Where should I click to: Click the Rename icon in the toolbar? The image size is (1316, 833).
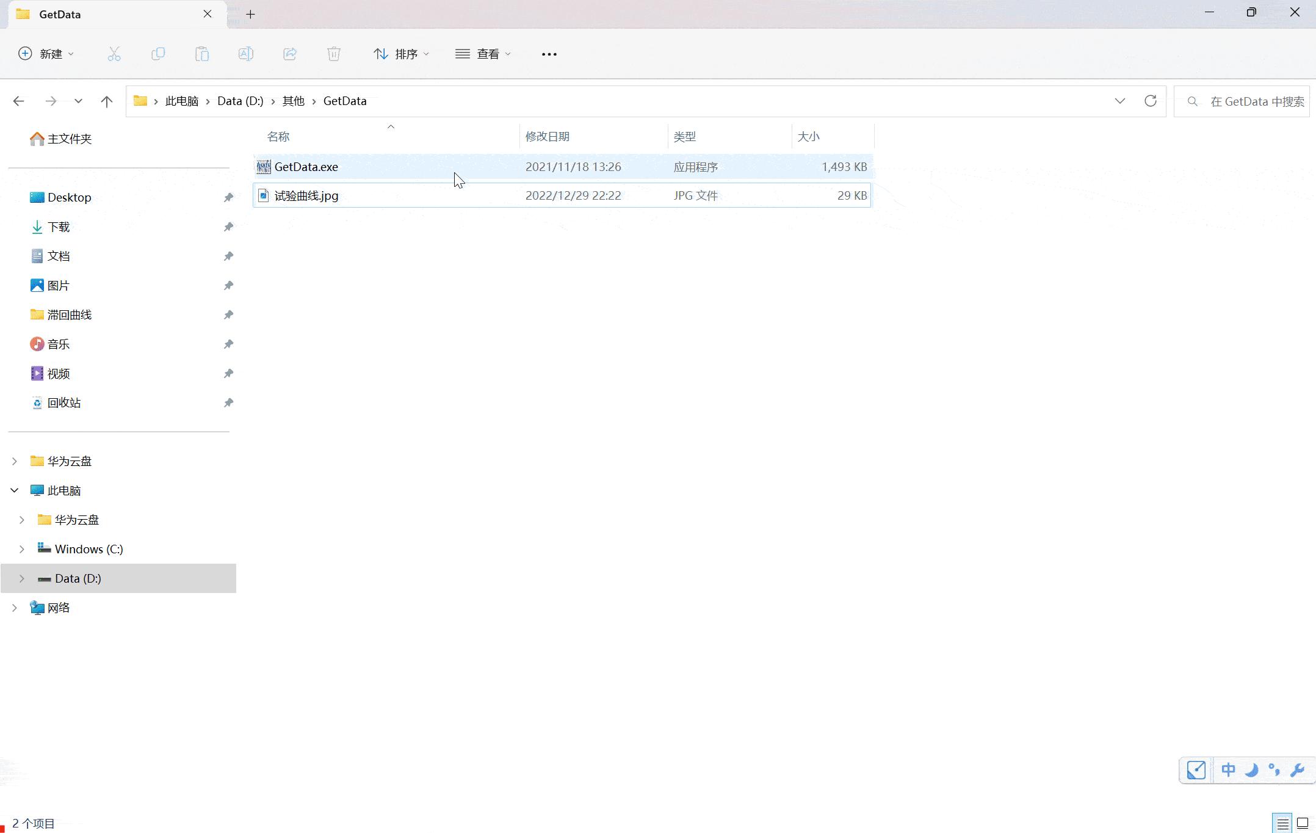pyautogui.click(x=246, y=54)
